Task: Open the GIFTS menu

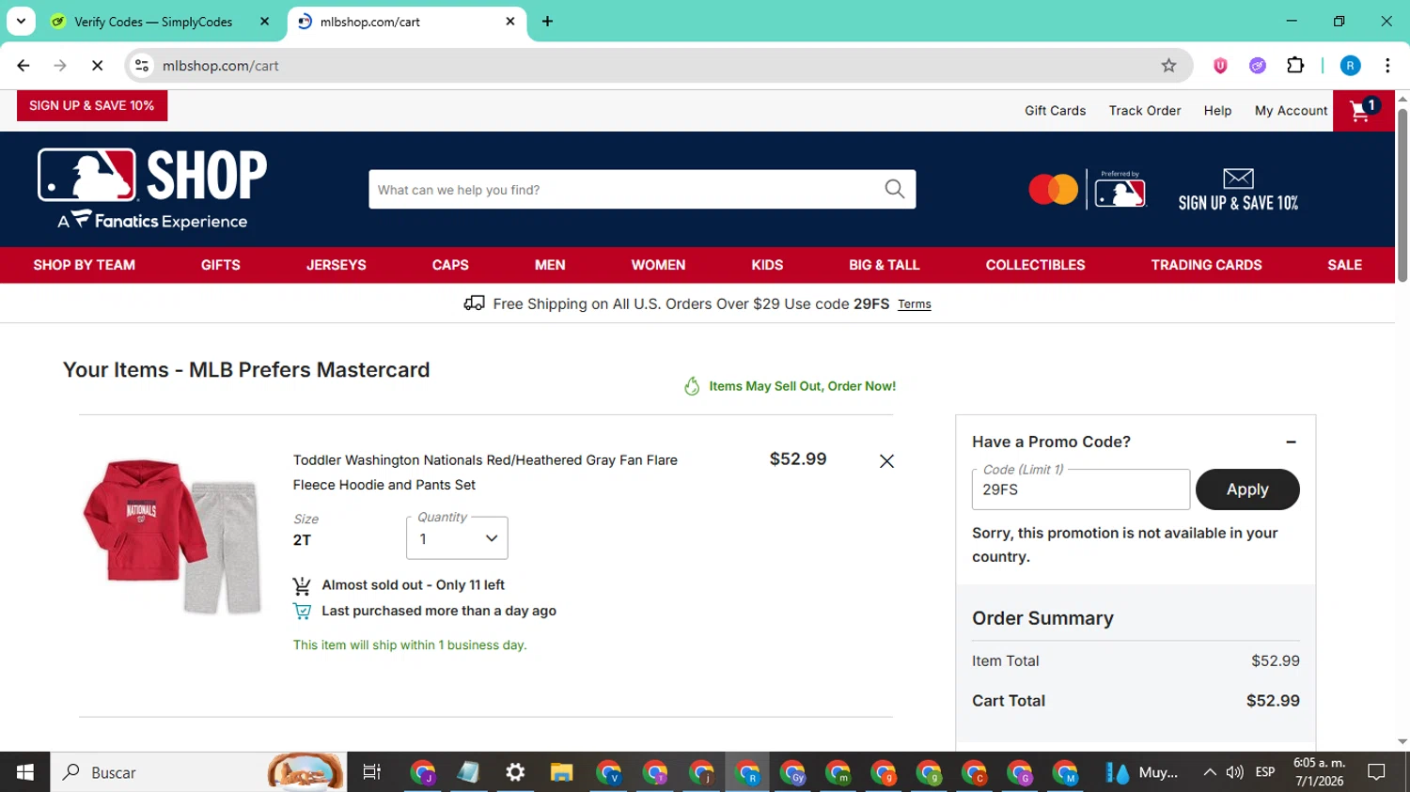Action: click(x=221, y=265)
